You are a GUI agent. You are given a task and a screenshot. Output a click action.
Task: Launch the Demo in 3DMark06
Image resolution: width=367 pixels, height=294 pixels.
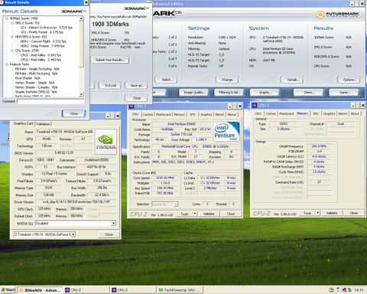(x=308, y=93)
